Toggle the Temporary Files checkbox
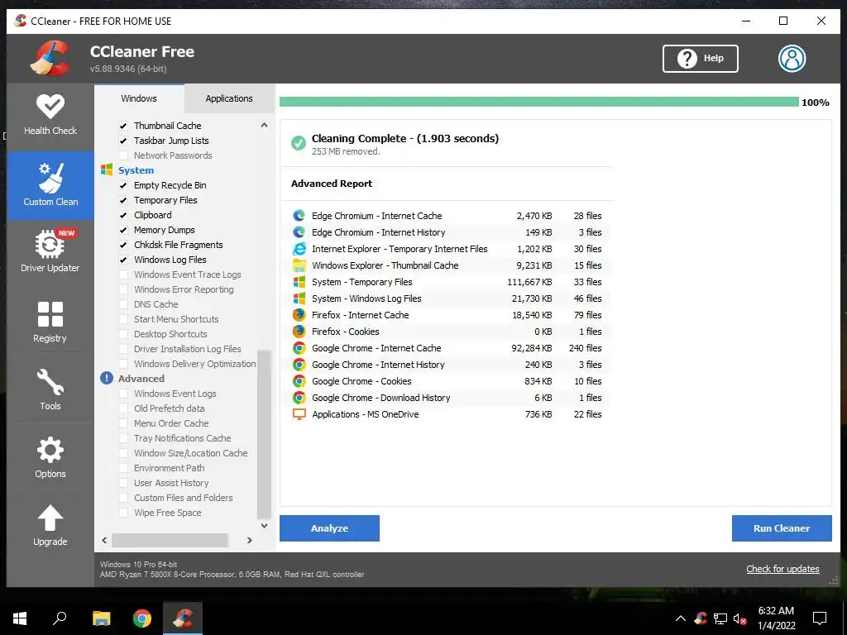This screenshot has width=847, height=635. (123, 200)
